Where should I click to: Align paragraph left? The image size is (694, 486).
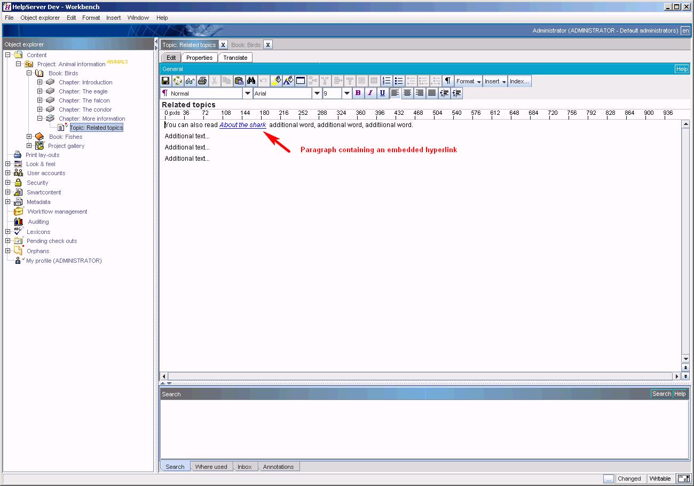click(395, 93)
